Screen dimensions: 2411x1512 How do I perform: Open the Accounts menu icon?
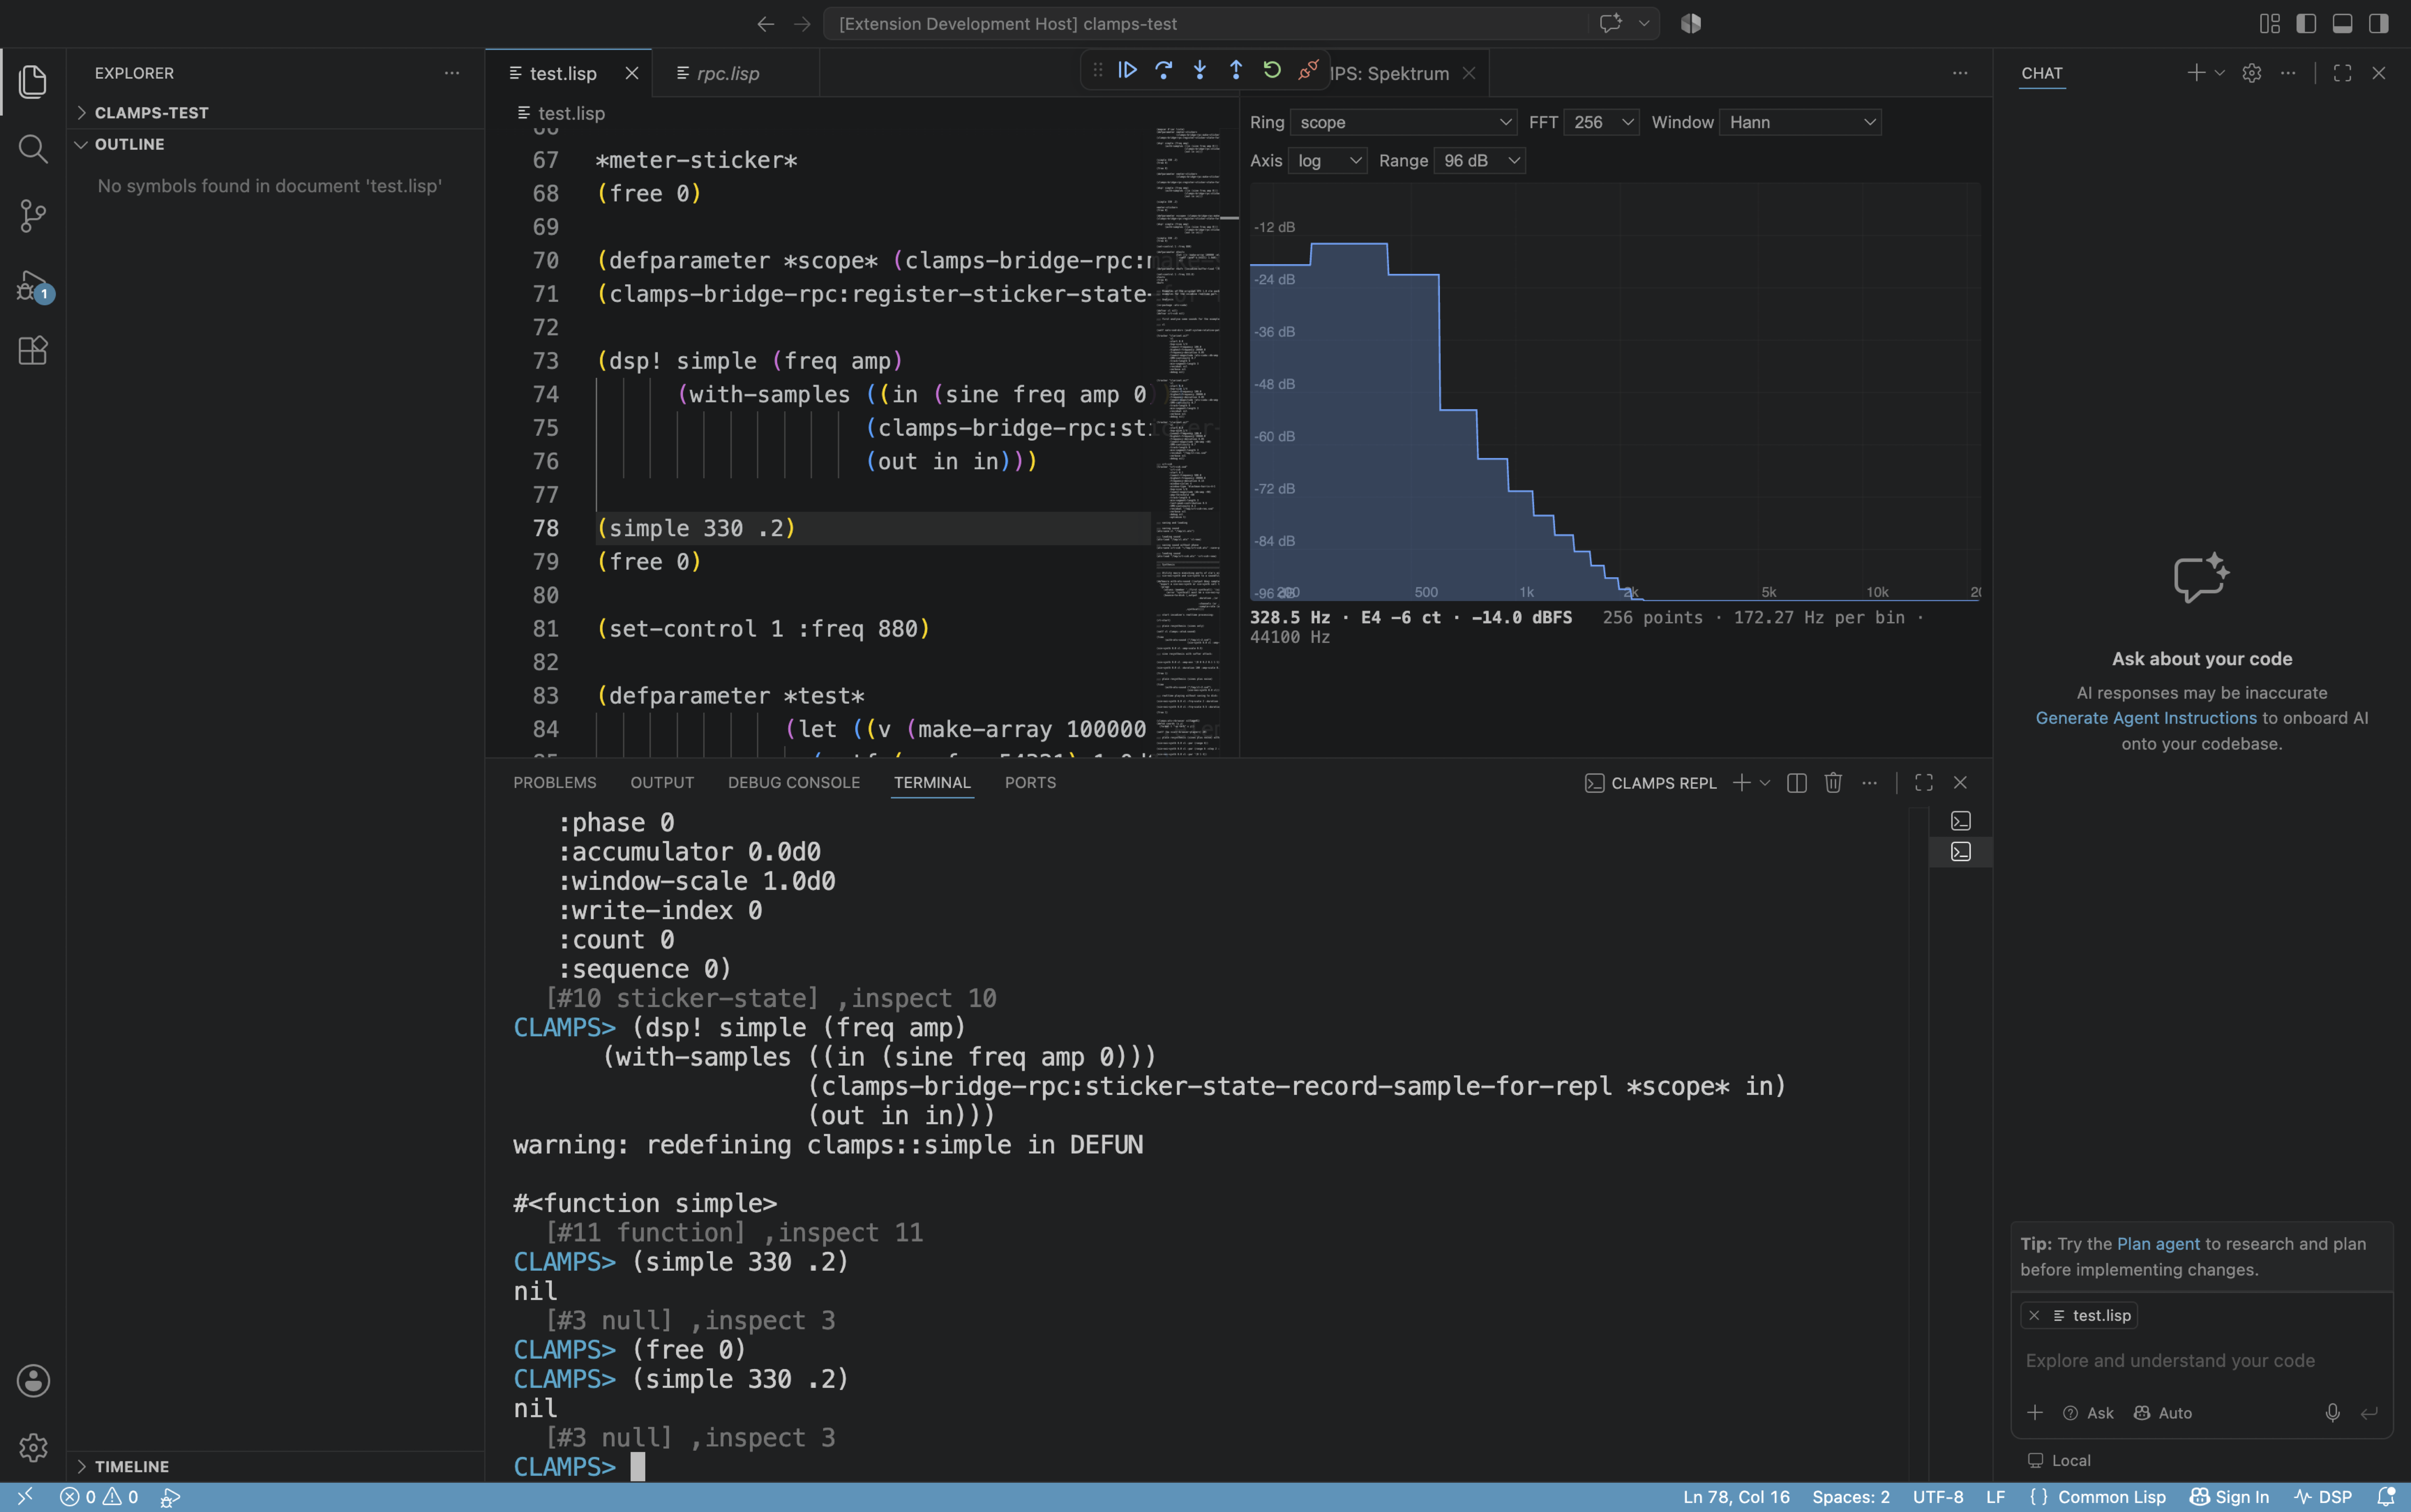tap(33, 1381)
